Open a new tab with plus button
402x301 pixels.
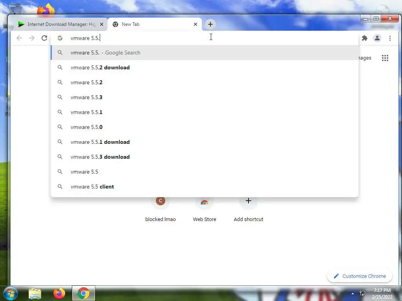click(x=210, y=24)
